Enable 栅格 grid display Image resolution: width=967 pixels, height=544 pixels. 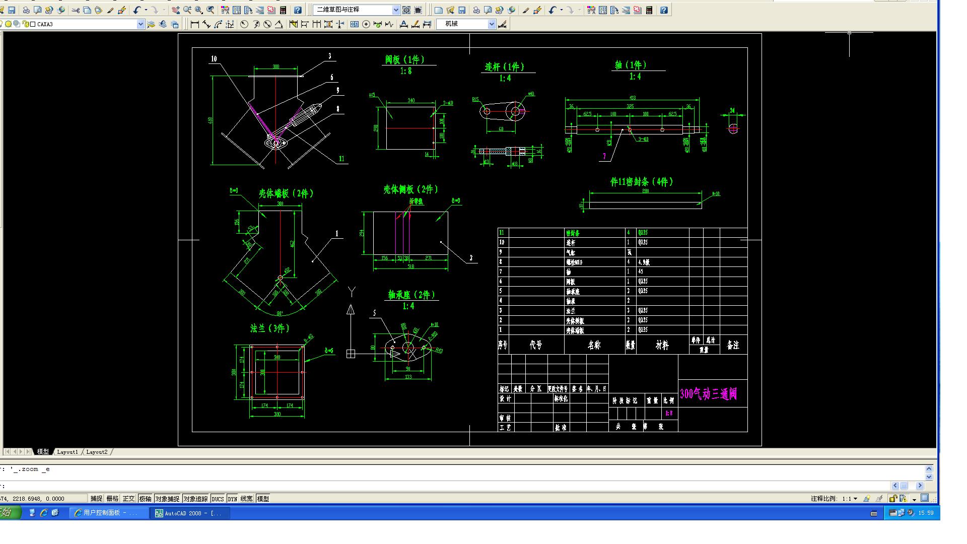click(113, 499)
